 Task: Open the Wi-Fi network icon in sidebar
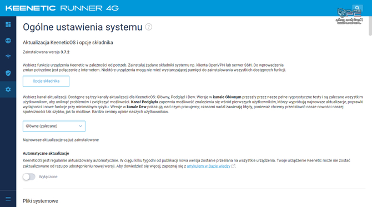click(x=8, y=57)
